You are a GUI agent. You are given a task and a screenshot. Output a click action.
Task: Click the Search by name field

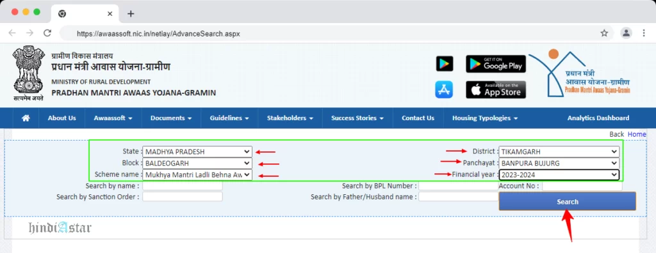[183, 186]
